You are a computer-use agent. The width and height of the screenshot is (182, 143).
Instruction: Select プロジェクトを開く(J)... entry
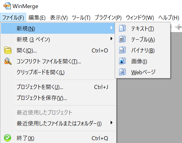(59, 87)
